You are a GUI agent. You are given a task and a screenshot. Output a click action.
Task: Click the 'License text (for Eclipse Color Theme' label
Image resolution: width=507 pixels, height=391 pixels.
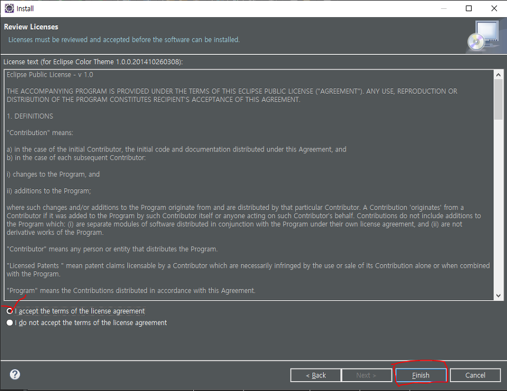[93, 62]
